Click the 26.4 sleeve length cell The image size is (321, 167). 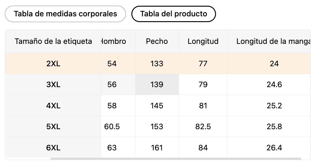click(x=274, y=148)
